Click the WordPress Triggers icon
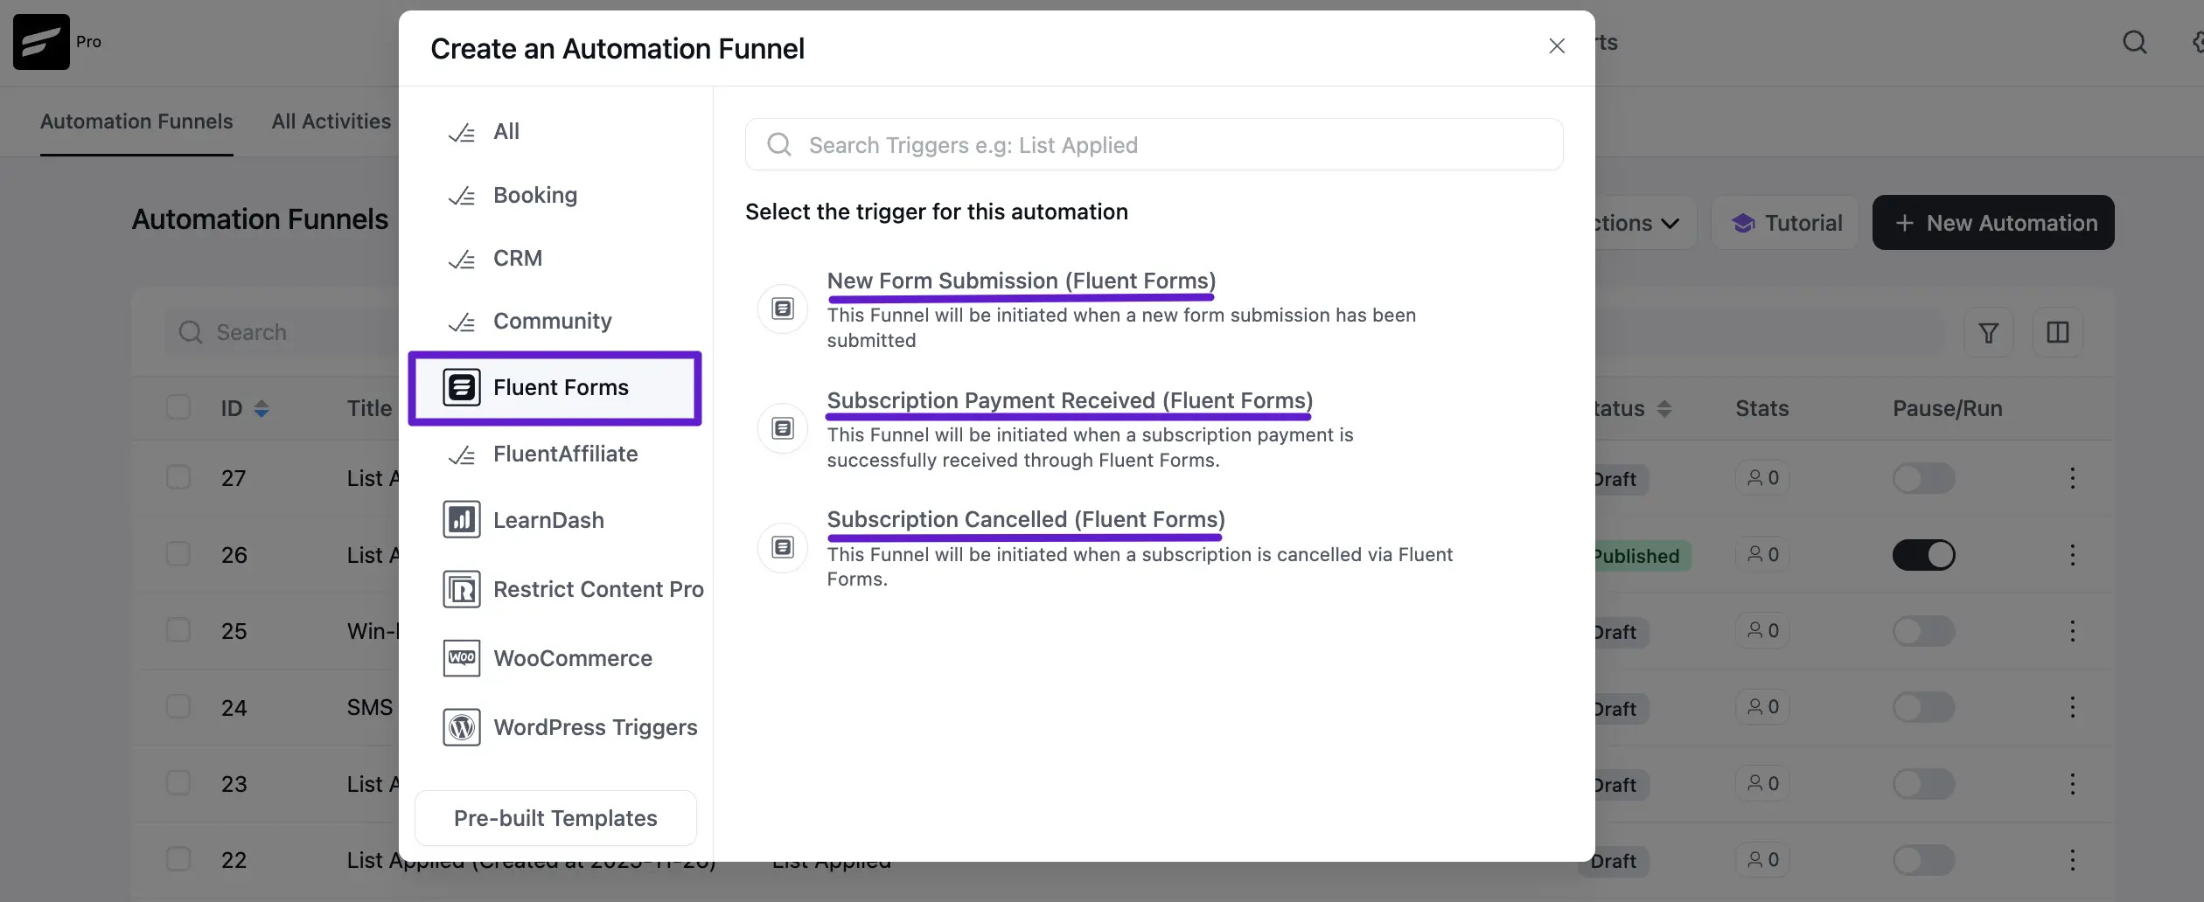The width and height of the screenshot is (2204, 902). pyautogui.click(x=462, y=727)
